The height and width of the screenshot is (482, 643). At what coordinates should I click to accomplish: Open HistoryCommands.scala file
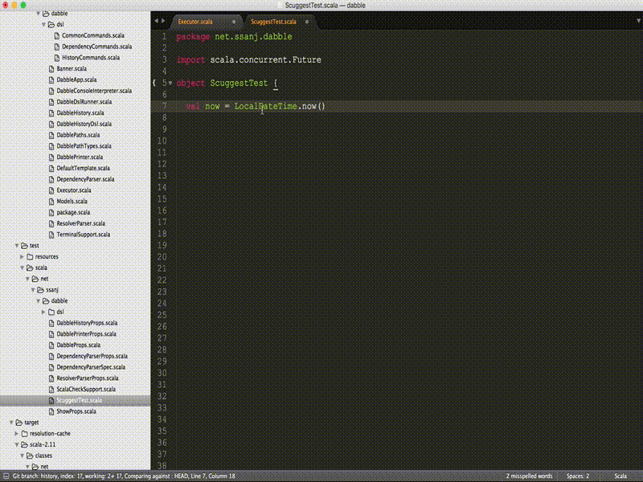[x=91, y=58]
